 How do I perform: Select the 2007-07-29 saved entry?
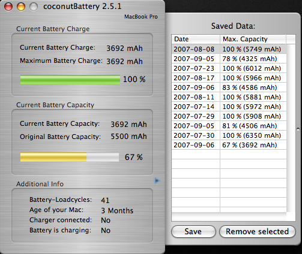(229, 116)
